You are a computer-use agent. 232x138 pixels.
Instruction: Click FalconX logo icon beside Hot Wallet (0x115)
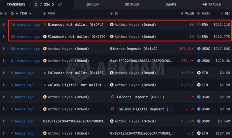pyautogui.click(x=45, y=73)
